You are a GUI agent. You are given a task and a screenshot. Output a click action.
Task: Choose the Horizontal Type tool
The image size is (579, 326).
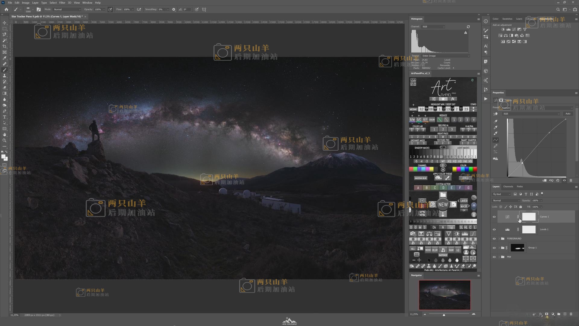coord(5,117)
